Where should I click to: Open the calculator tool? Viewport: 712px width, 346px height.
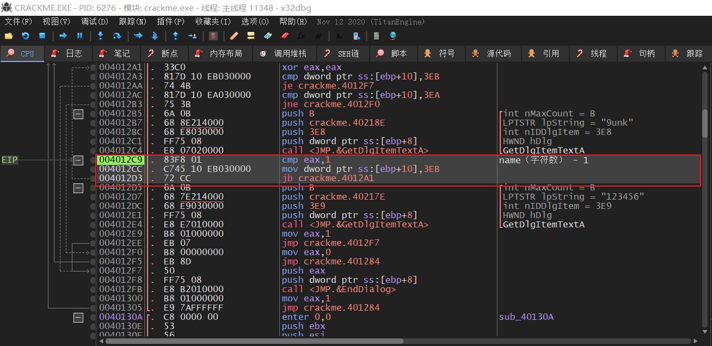point(376,36)
